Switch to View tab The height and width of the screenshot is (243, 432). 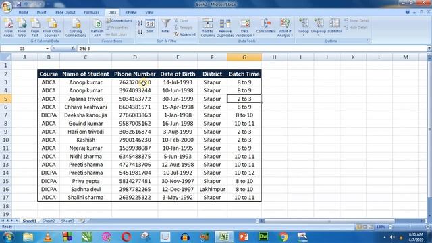[x=149, y=12]
